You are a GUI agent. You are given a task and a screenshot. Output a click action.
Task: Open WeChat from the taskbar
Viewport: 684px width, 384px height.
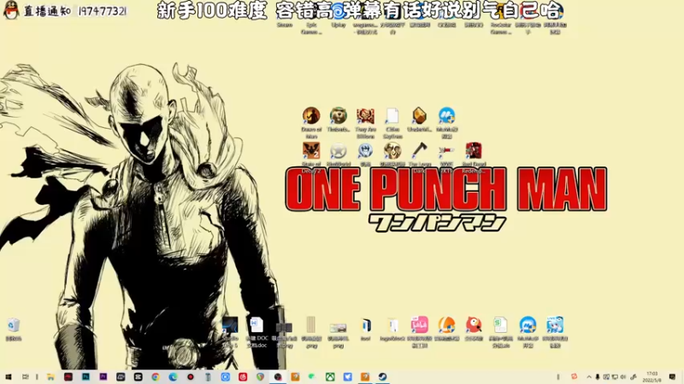click(312, 377)
